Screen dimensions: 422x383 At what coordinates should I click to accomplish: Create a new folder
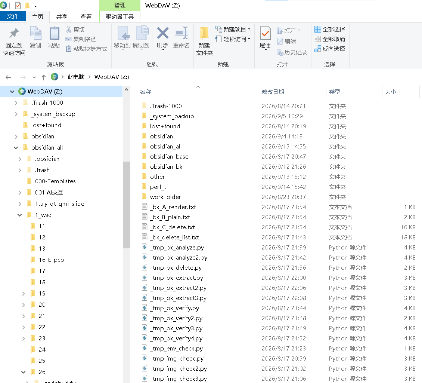point(204,41)
